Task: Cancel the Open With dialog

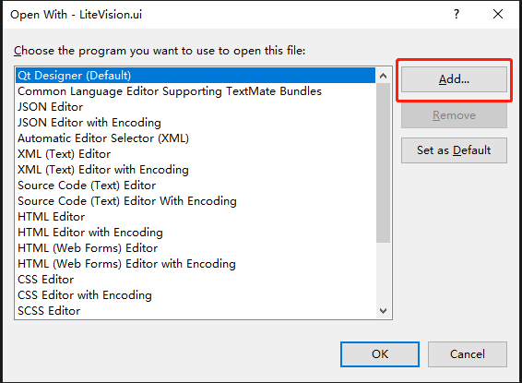Action: 468,354
